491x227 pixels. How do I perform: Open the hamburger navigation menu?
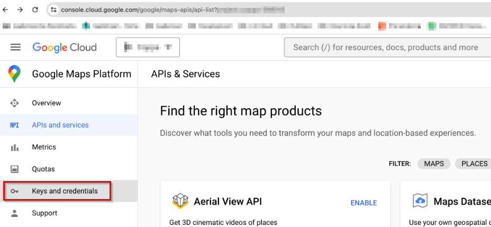[x=16, y=48]
